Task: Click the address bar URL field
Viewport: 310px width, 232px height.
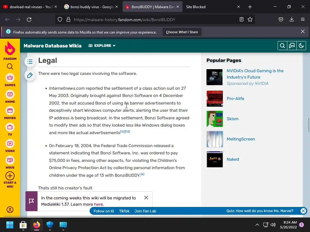Action: point(155,20)
